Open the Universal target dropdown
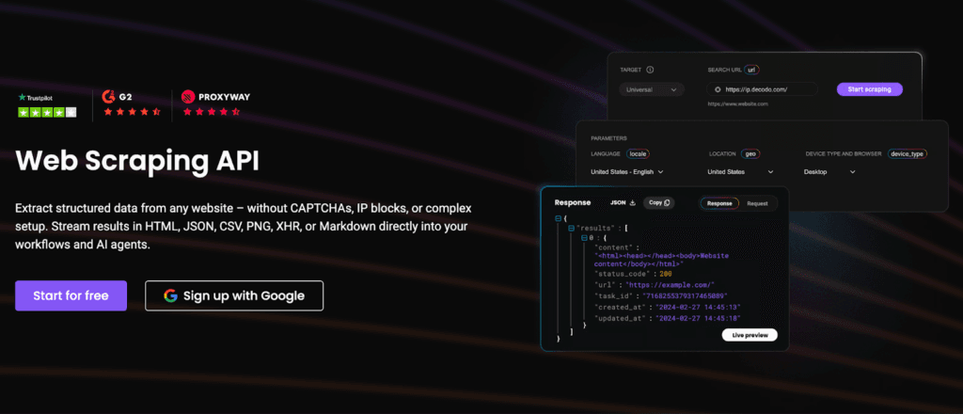The height and width of the screenshot is (414, 963). pyautogui.click(x=651, y=89)
